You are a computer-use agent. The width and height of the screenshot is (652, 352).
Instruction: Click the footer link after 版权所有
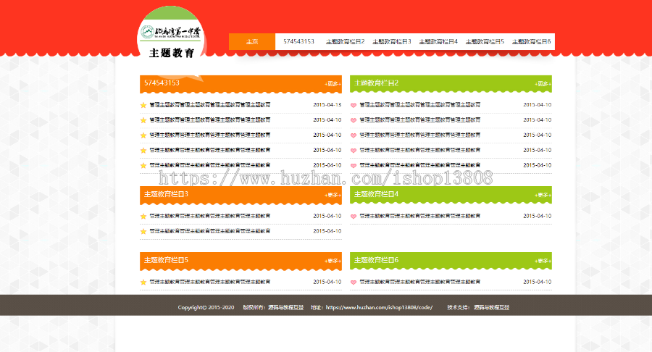pos(285,308)
